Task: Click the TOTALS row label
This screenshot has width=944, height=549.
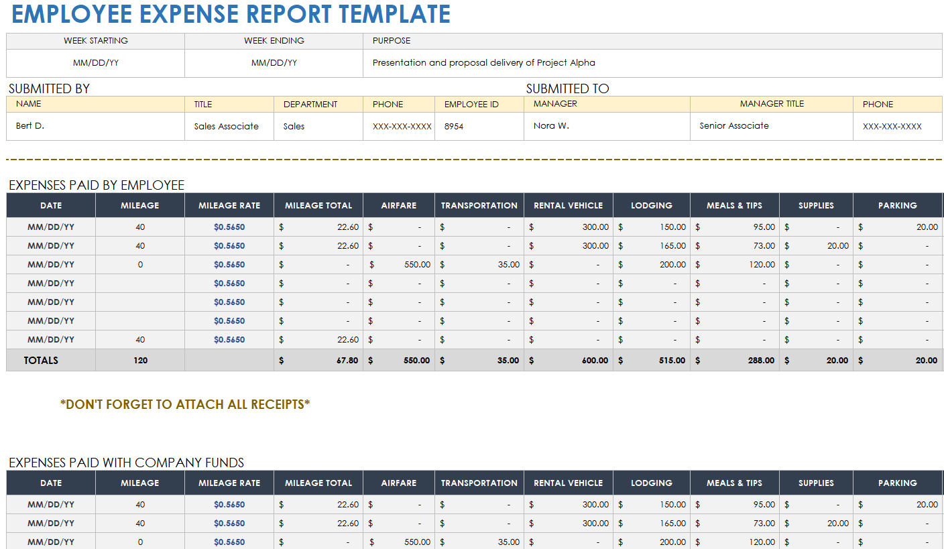Action: click(41, 361)
